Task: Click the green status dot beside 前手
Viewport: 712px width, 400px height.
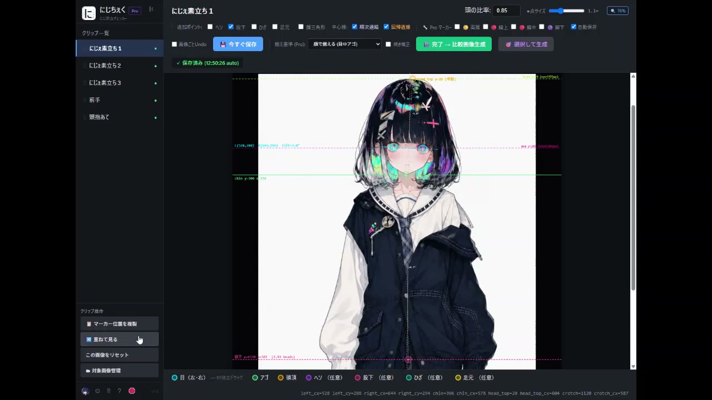Action: point(155,101)
